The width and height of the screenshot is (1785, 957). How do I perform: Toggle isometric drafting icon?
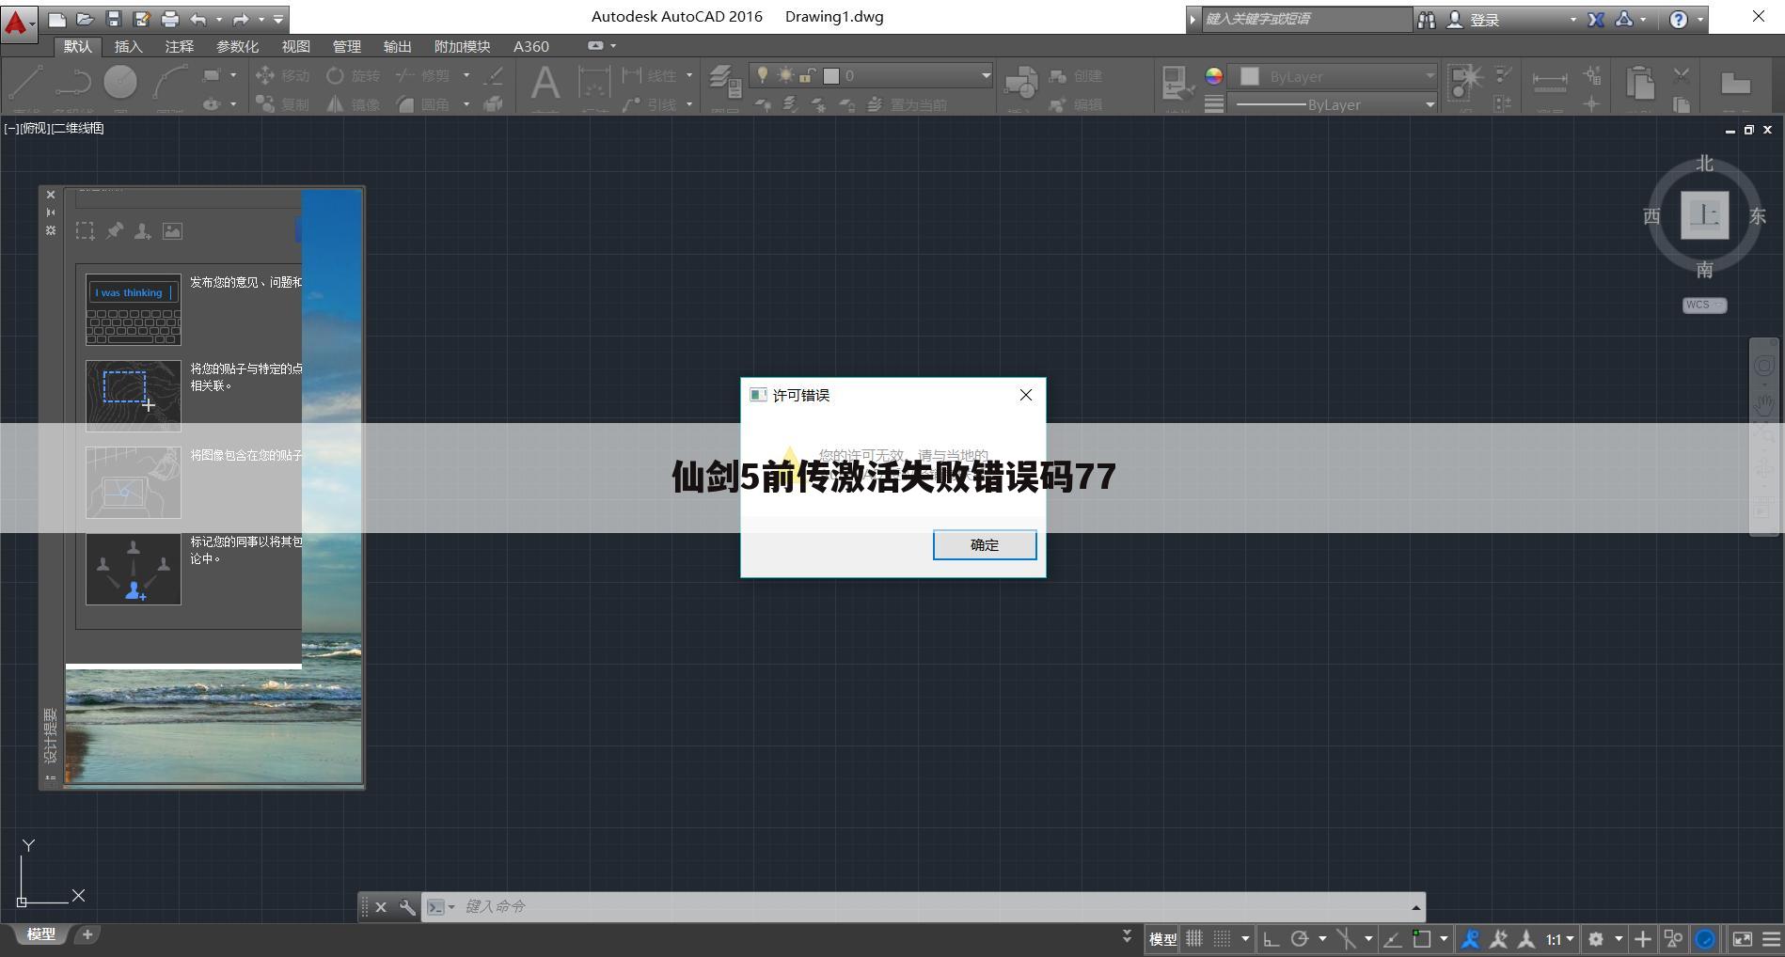(x=1347, y=938)
